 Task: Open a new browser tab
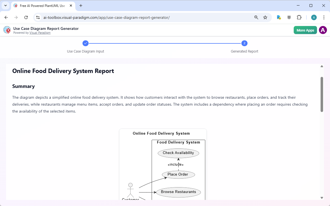(81, 6)
